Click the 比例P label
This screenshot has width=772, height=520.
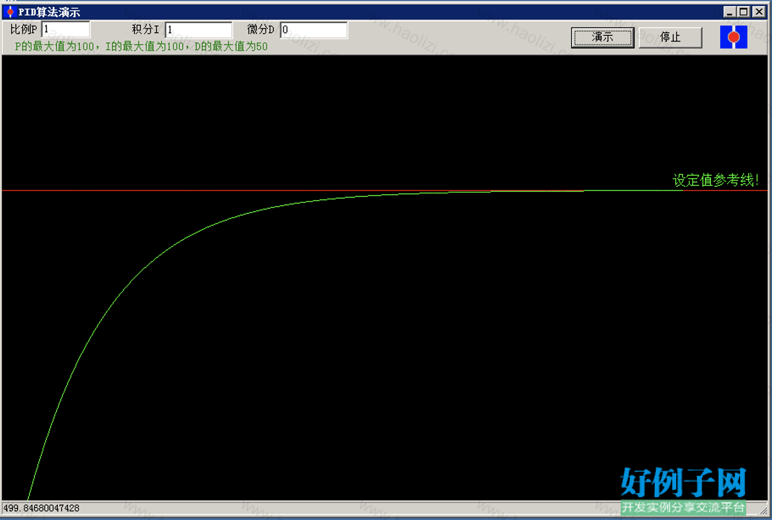(x=24, y=30)
